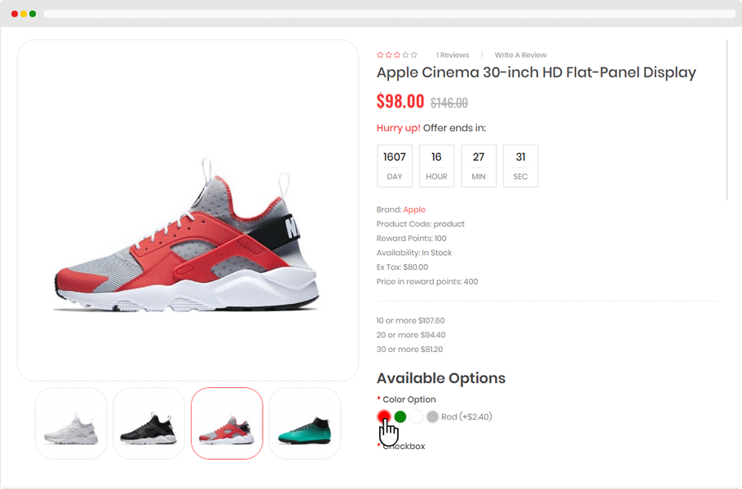
Task: Select the gray color swatch
Action: pos(433,416)
